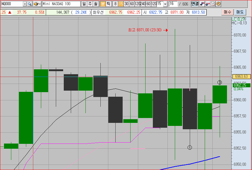Screen dimensions: 252x170
Task: Switch chart to daily (일) period
Action: point(84,4)
